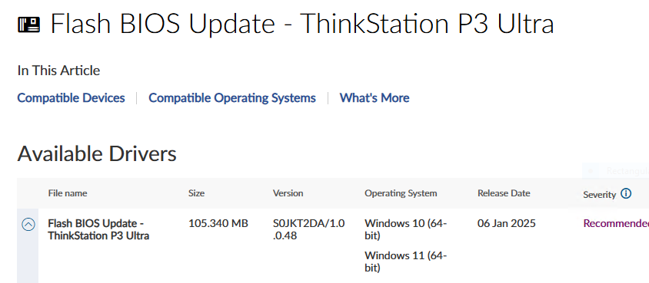Click the Size column header
This screenshot has height=283, width=649.
point(197,193)
